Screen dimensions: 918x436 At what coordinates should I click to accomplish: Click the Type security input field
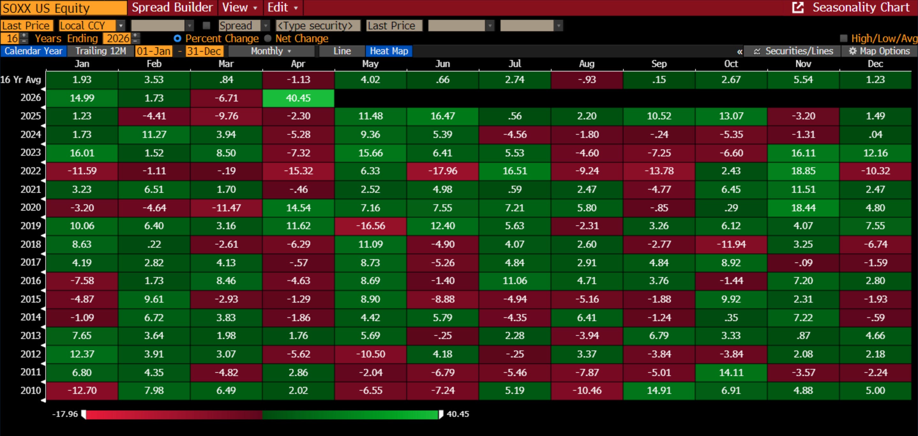click(x=318, y=25)
